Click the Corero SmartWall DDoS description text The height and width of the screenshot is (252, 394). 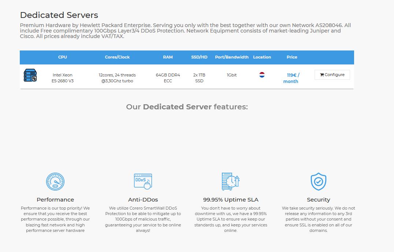[143, 219]
